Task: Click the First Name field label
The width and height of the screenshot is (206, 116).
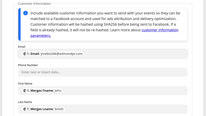Action: (x=25, y=83)
